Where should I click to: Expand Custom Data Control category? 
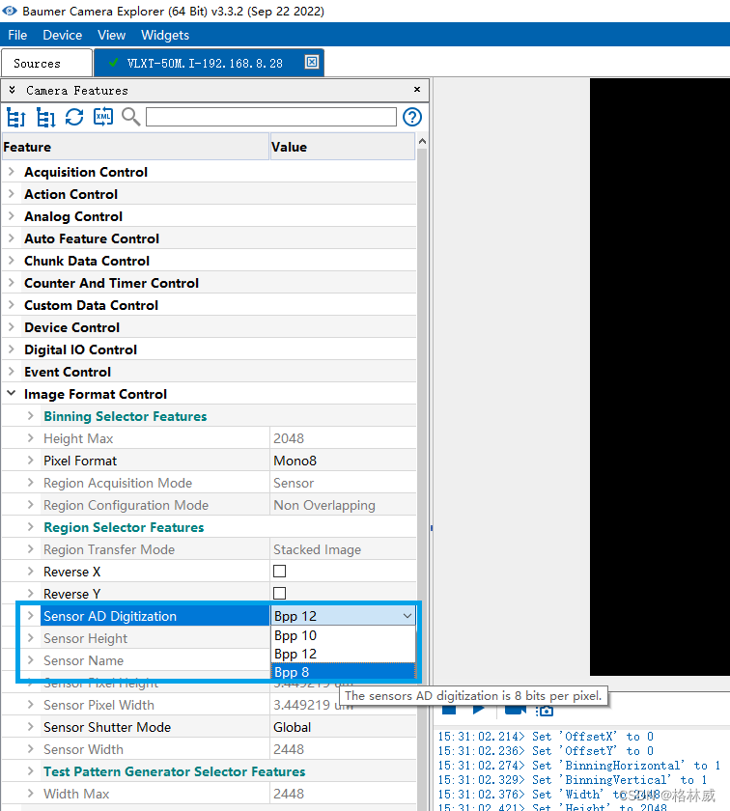tap(12, 305)
